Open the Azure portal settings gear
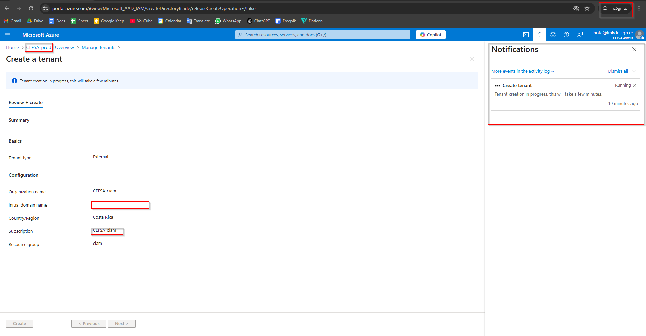 click(x=553, y=34)
